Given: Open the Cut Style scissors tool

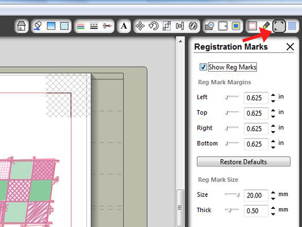Looking at the screenshot, I should pos(107,26).
